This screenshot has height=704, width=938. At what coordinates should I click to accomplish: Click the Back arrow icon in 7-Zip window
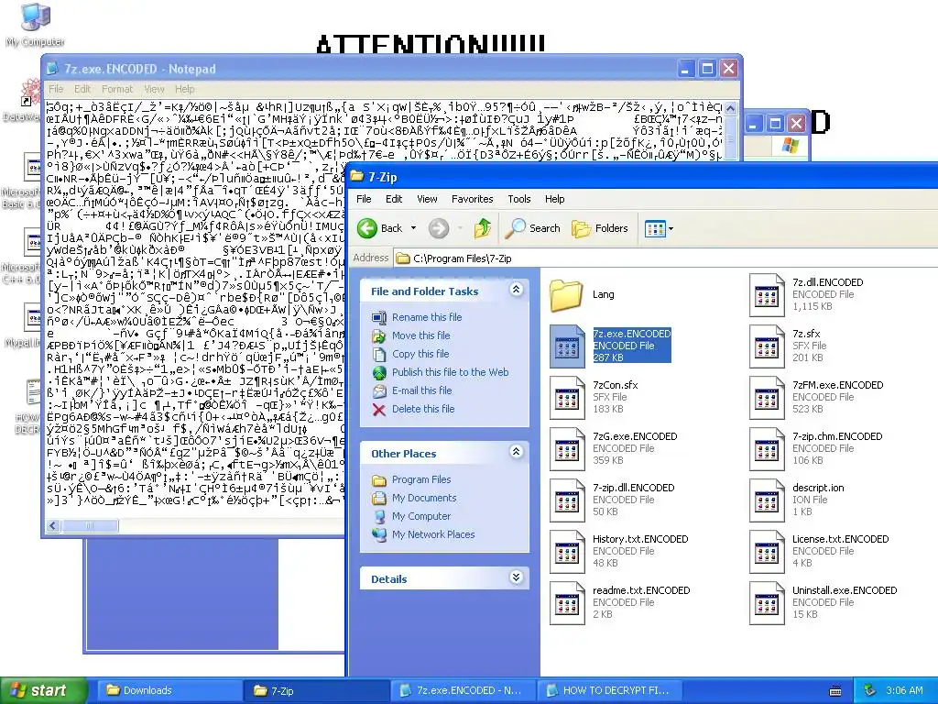367,228
